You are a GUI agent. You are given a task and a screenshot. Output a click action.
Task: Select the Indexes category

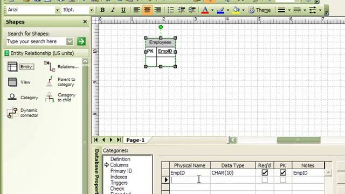[x=119, y=177]
